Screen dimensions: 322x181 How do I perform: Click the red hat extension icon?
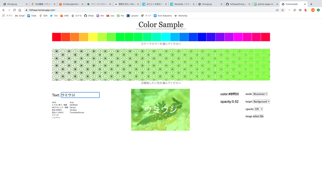[x=305, y=10]
